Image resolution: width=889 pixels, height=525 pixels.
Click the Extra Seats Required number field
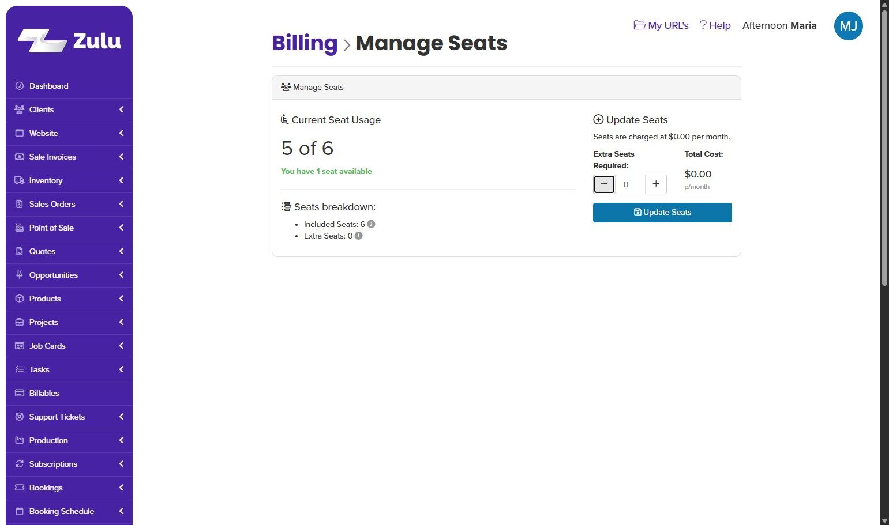(629, 184)
